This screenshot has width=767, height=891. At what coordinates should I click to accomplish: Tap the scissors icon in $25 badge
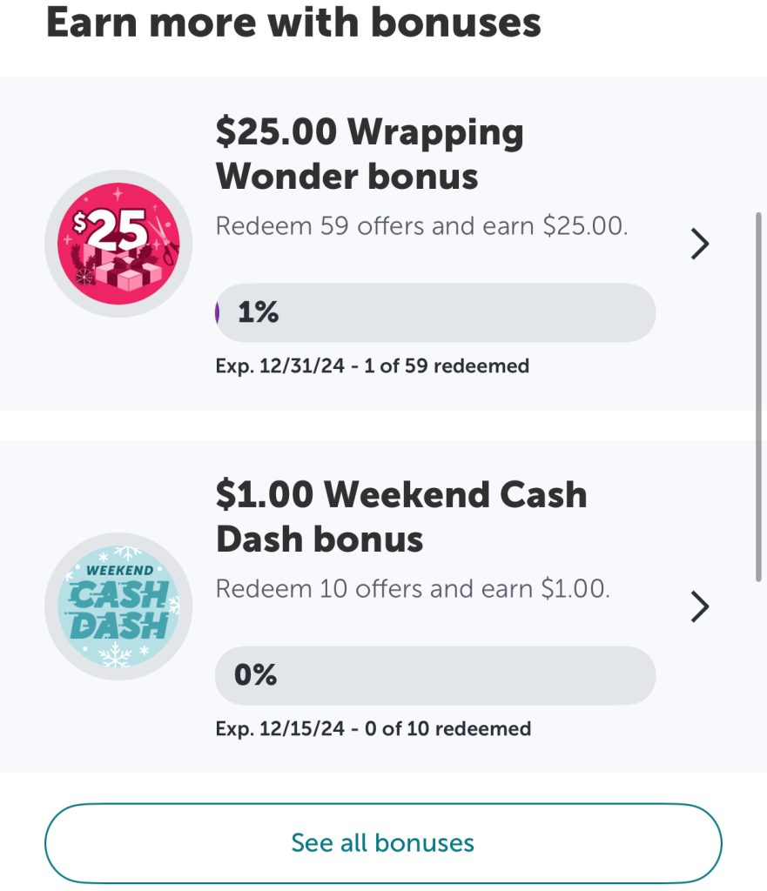(165, 240)
